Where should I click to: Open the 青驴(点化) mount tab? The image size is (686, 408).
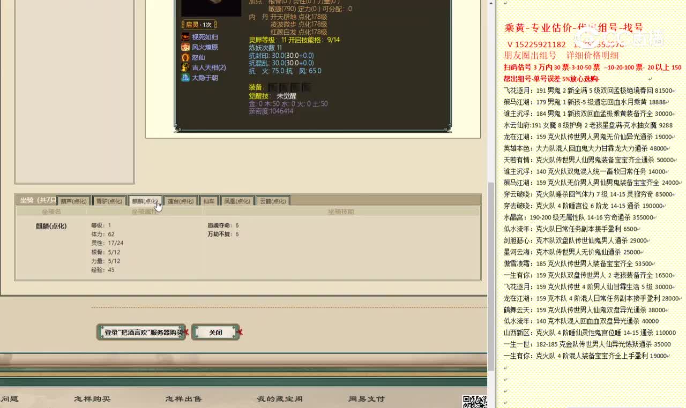(109, 201)
